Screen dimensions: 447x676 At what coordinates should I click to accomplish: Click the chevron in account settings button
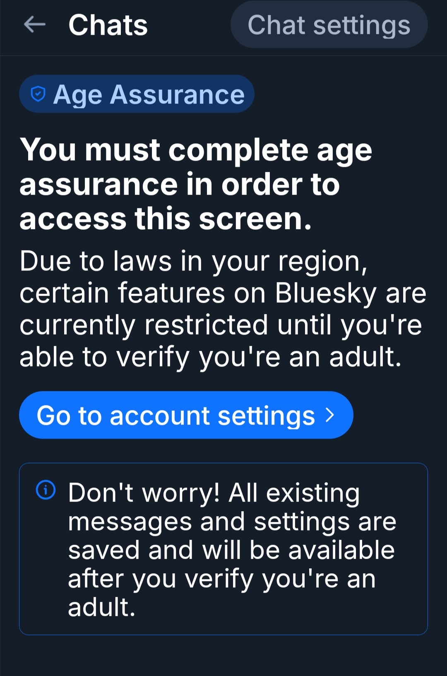click(330, 415)
